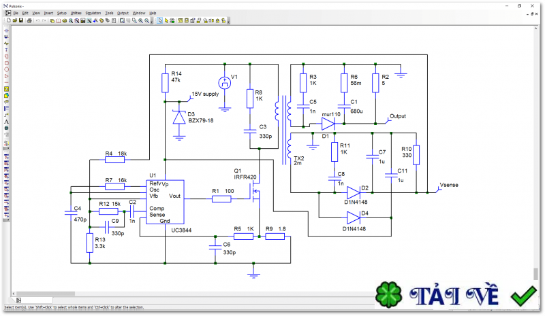545x316 pixels.
Task: Click the Undo arrow icon
Action: click(x=37, y=20)
